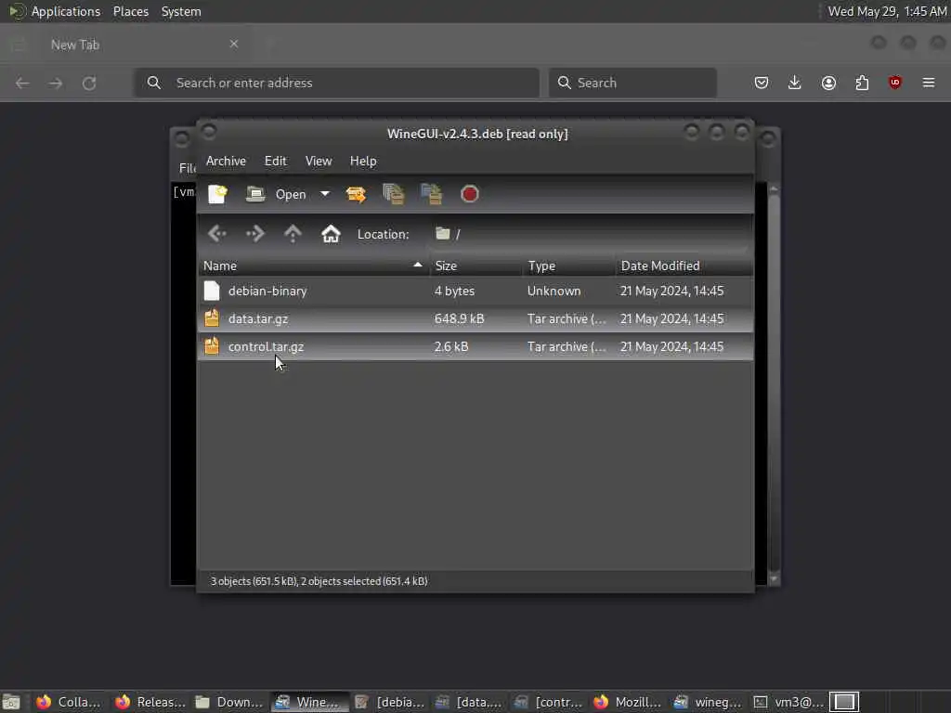
Task: Select the New Tab browser tab
Action: [127, 45]
